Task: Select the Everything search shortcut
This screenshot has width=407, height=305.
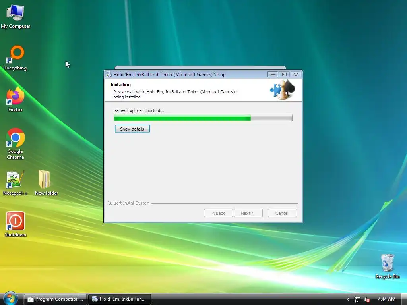Action: coord(16,58)
